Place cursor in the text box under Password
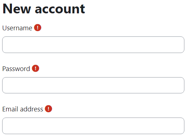 click(x=93, y=85)
